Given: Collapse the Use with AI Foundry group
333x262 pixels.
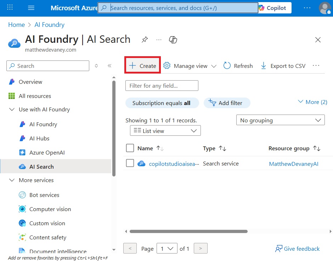Looking at the screenshot, I should [12, 109].
